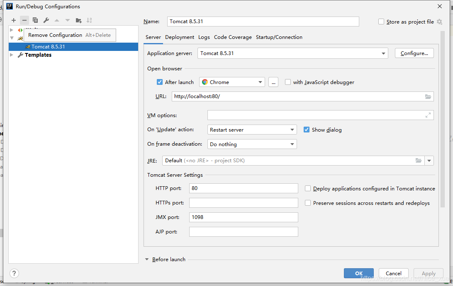Switch to the Code Coverage tab

pyautogui.click(x=233, y=37)
